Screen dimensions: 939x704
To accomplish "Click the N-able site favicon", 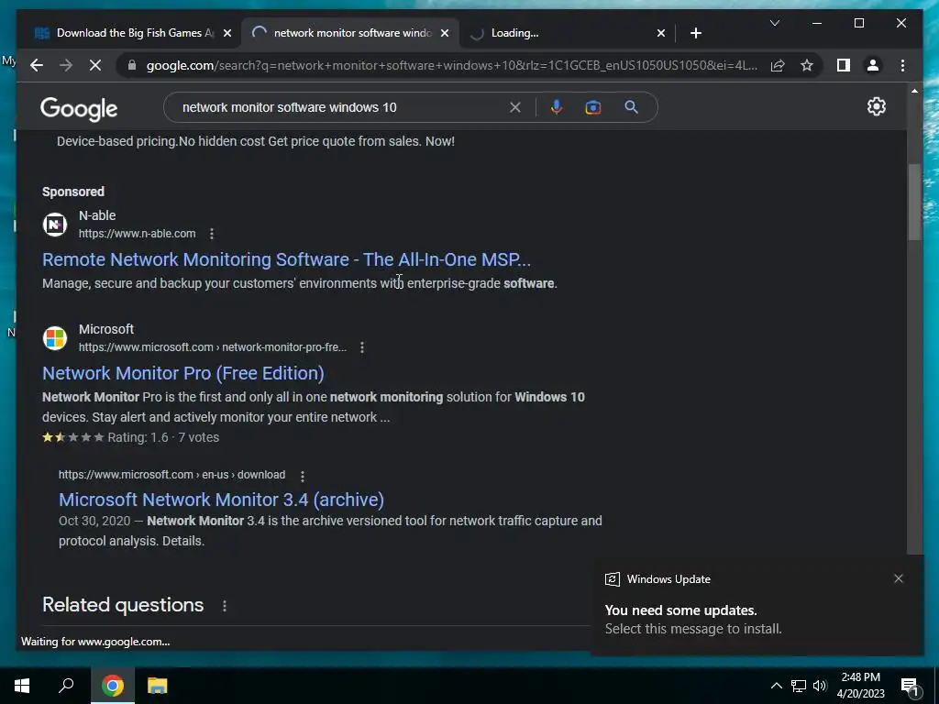I will point(54,225).
